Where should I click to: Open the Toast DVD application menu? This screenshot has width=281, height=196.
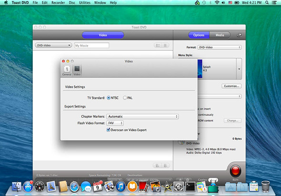coord(20,3)
